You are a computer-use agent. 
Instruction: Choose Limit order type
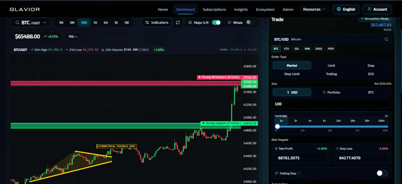331,65
